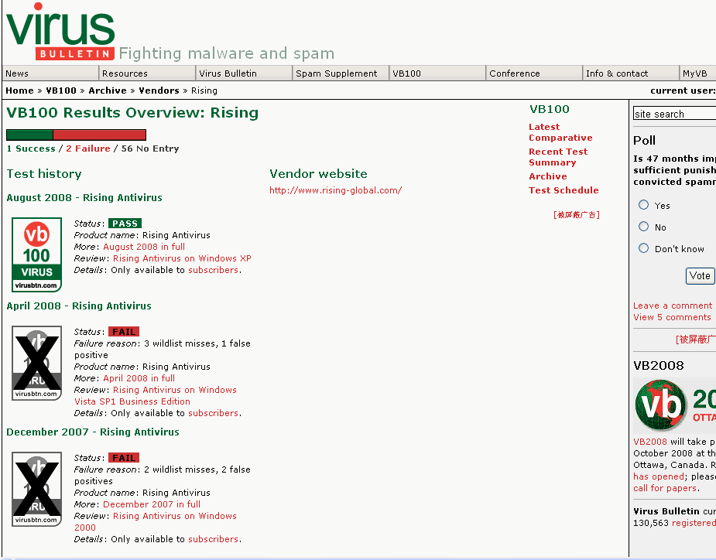This screenshot has width=716, height=560.
Task: Click the green success portion of results bar
Action: [x=29, y=135]
